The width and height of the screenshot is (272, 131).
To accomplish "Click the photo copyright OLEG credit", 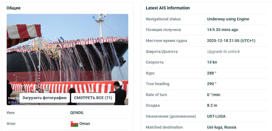I will pos(14,102).
